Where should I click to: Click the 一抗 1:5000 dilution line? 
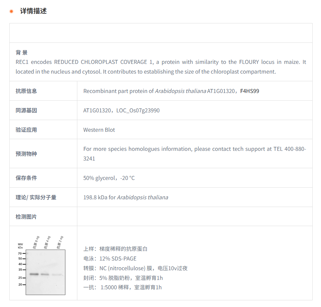pos(123,287)
